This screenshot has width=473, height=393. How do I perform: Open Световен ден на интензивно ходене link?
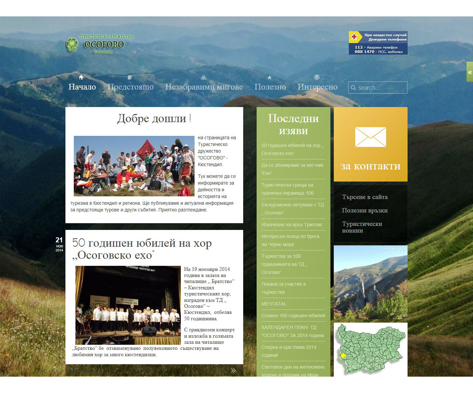293,370
